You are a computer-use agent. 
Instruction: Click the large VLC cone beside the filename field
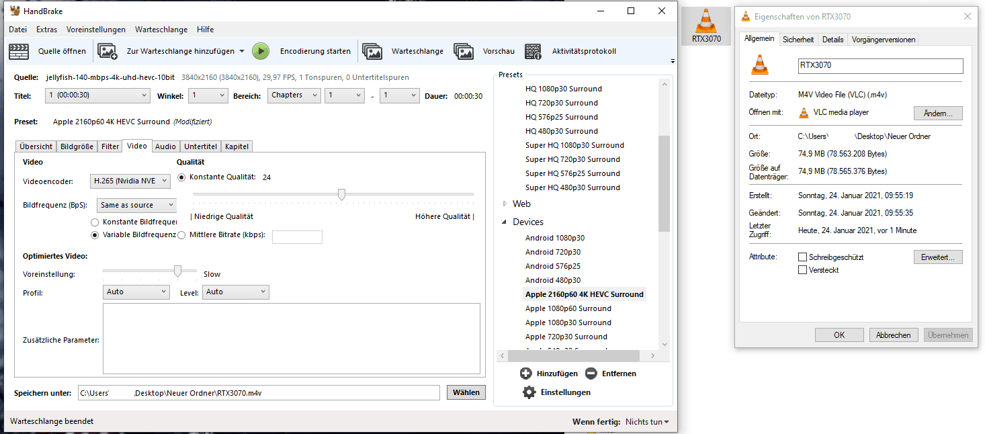click(760, 65)
